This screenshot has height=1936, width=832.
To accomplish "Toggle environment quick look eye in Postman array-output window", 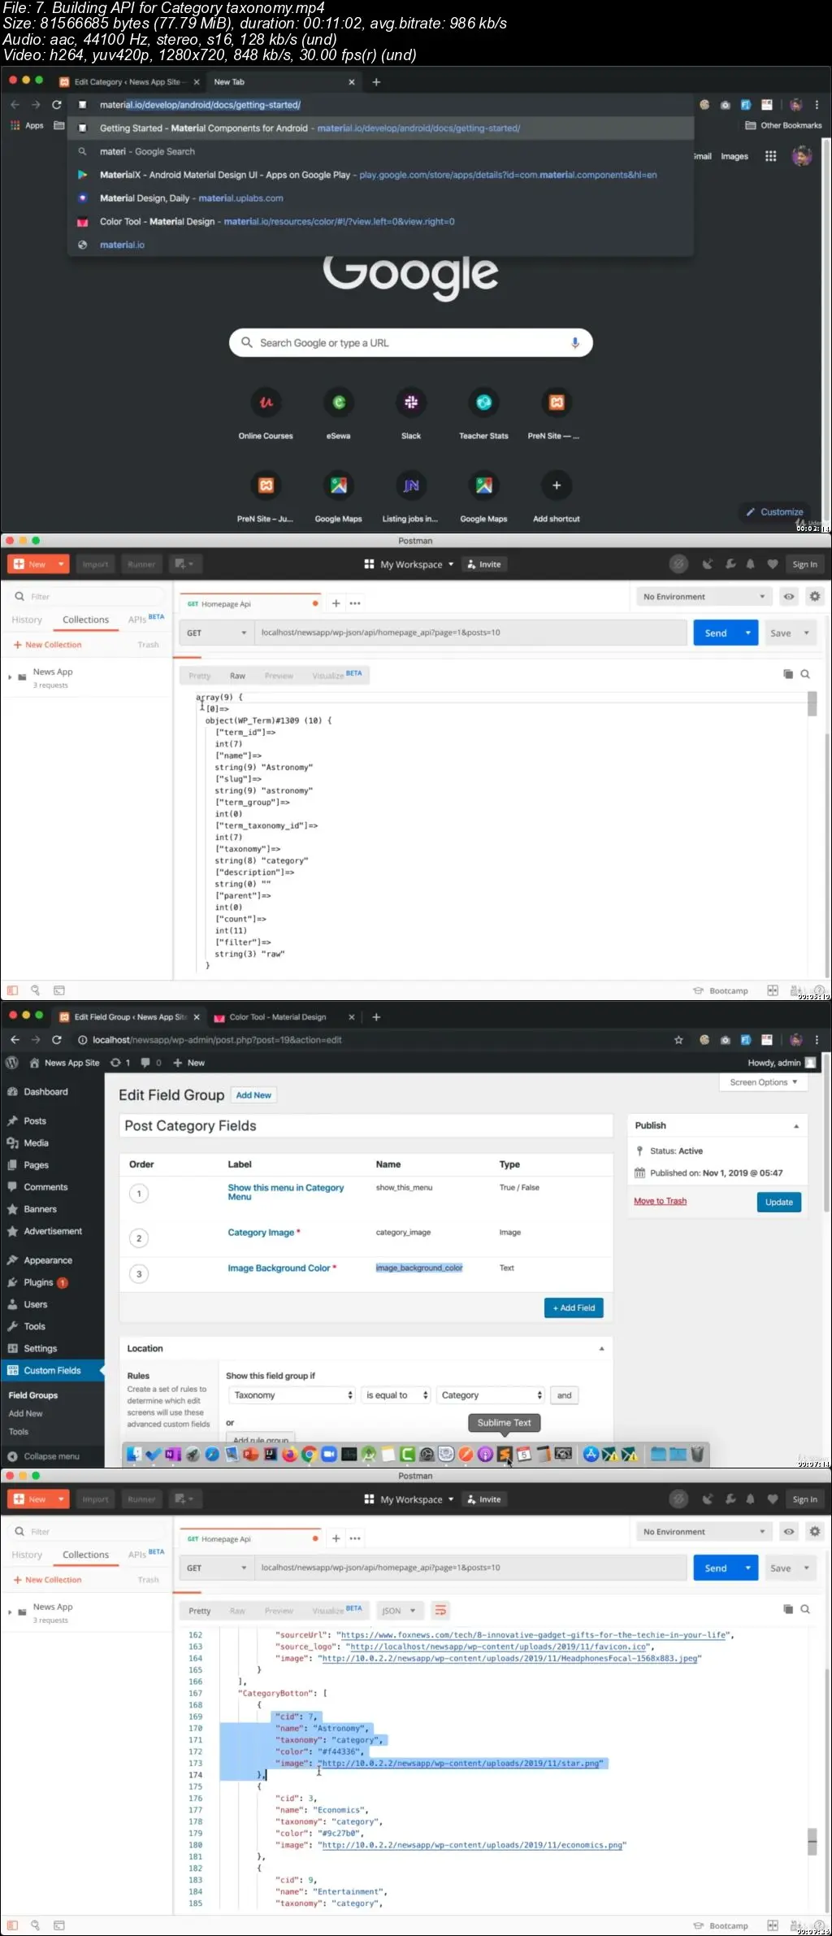I will tap(788, 597).
